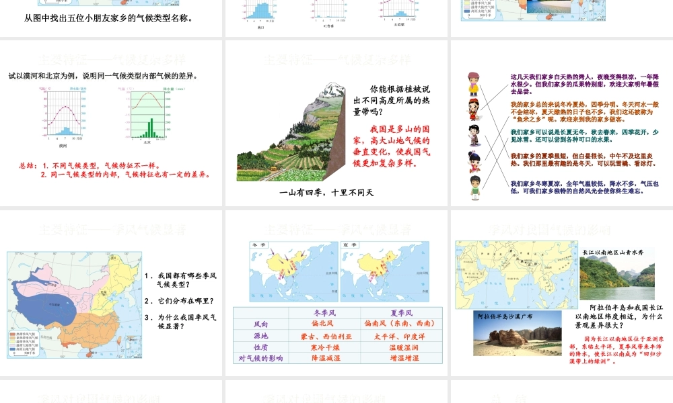673x403 pixels.
Task: Click the red paragraph '我国是多山的国家'
Action: coord(392,146)
